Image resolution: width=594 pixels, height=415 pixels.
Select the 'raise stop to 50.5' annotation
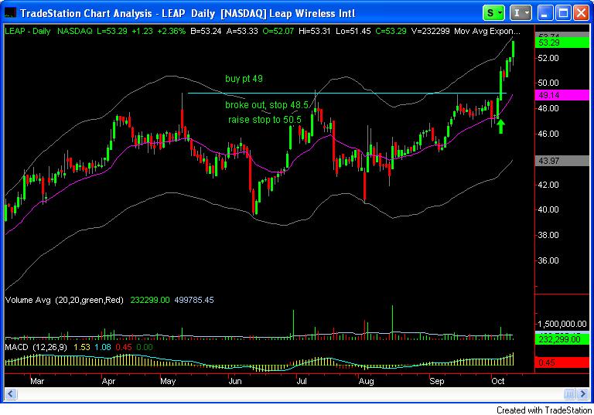(265, 120)
